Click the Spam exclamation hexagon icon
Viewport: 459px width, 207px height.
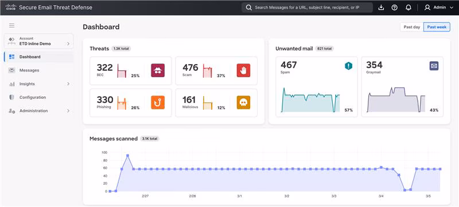tap(348, 66)
